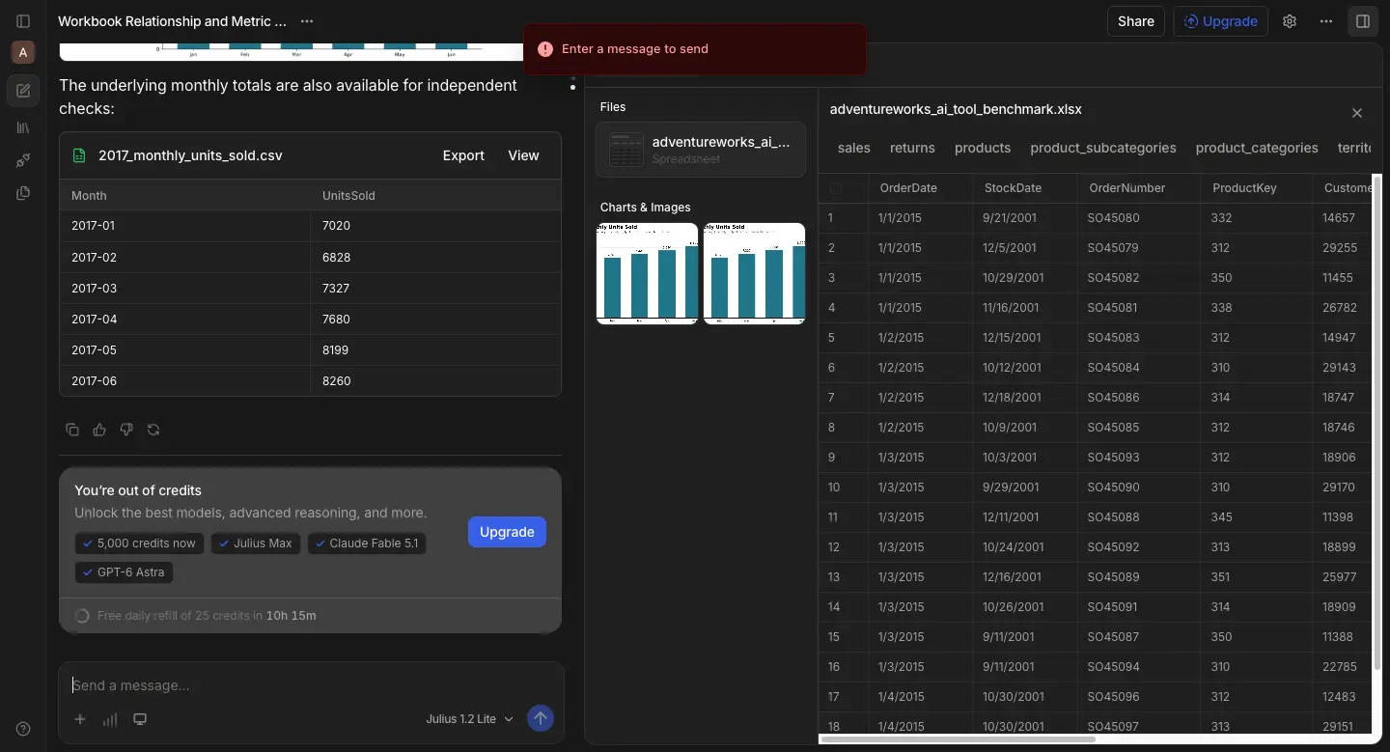Open the user avatar 'A' menu
Viewport: 1390px width, 752px height.
coord(23,52)
